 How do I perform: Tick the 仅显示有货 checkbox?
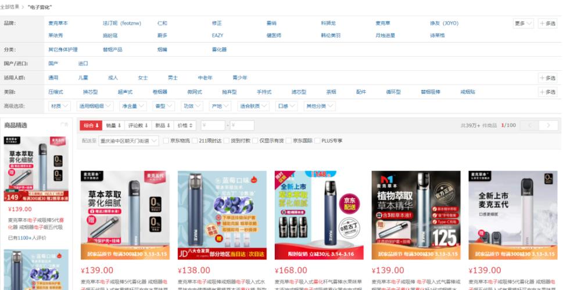255,141
